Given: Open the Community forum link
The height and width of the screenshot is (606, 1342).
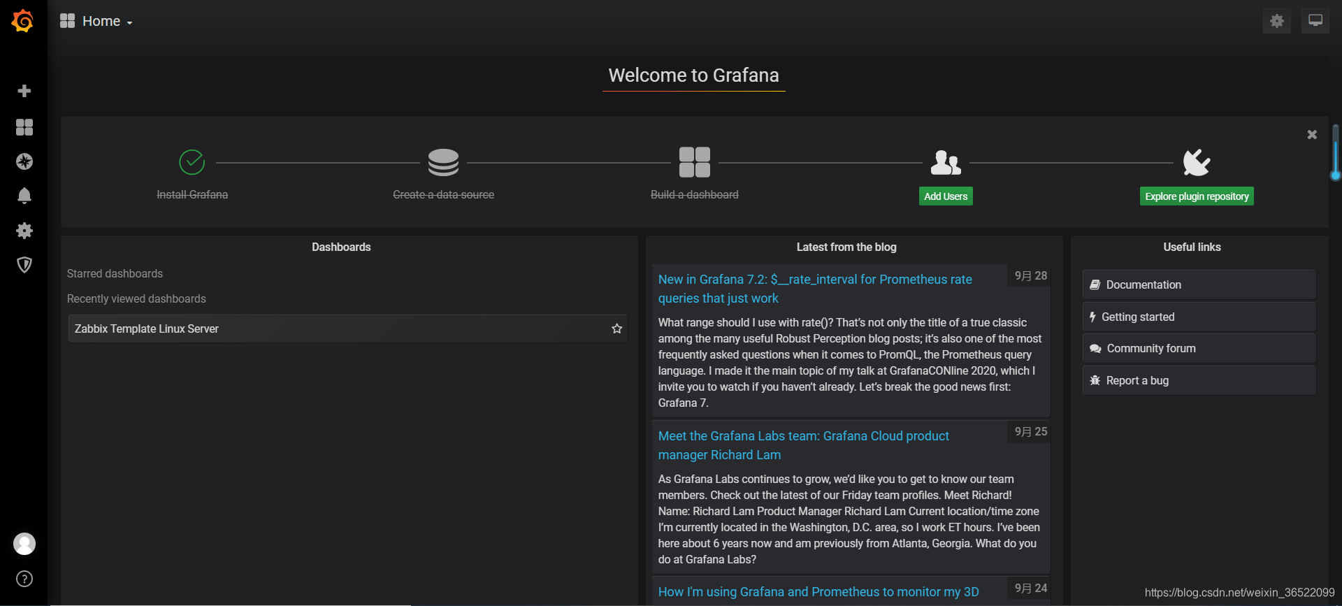Looking at the screenshot, I should pyautogui.click(x=1199, y=348).
